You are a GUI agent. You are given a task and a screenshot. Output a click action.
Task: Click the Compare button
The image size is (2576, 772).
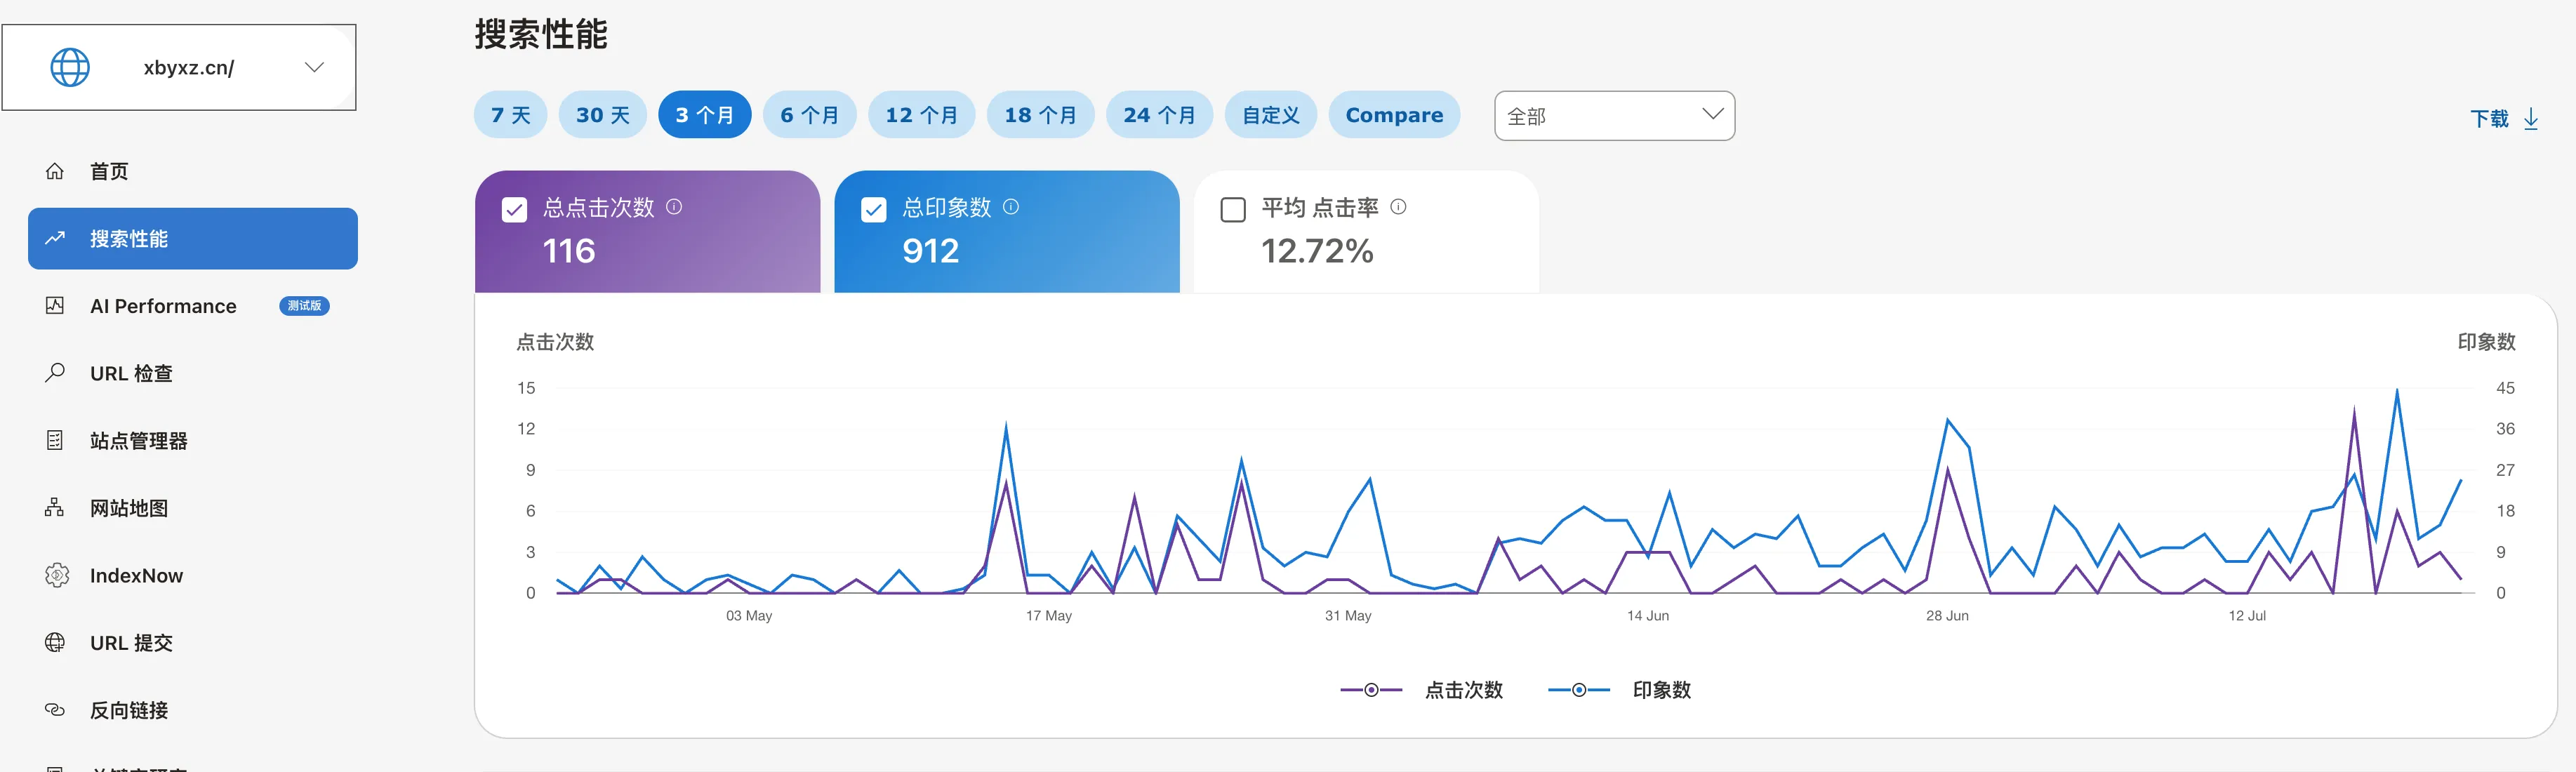pos(1394,115)
